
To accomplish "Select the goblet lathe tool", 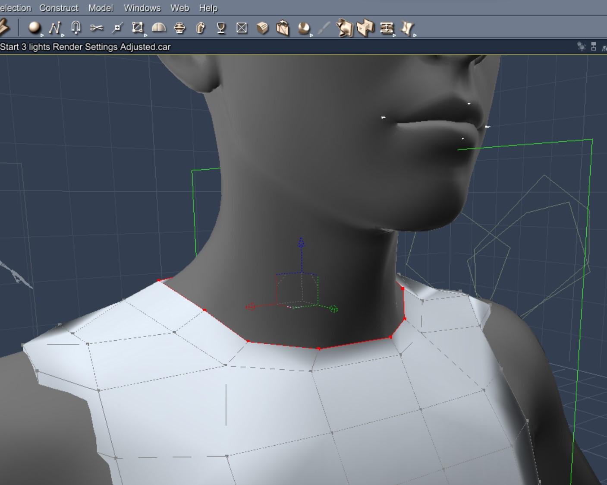I will click(221, 28).
